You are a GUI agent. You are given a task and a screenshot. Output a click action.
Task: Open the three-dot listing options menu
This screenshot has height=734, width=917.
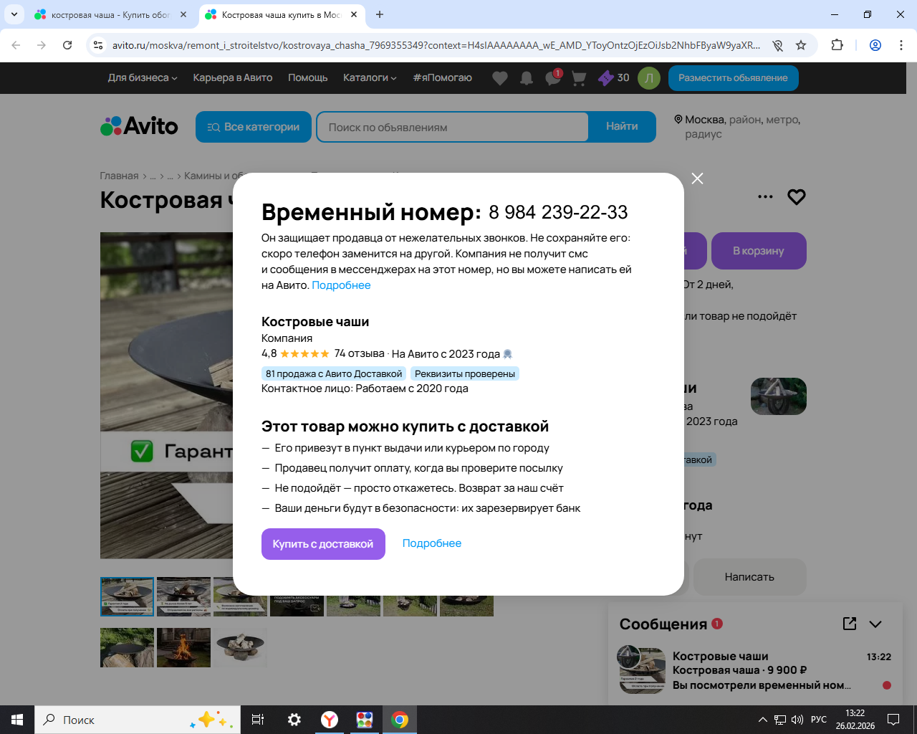point(765,197)
